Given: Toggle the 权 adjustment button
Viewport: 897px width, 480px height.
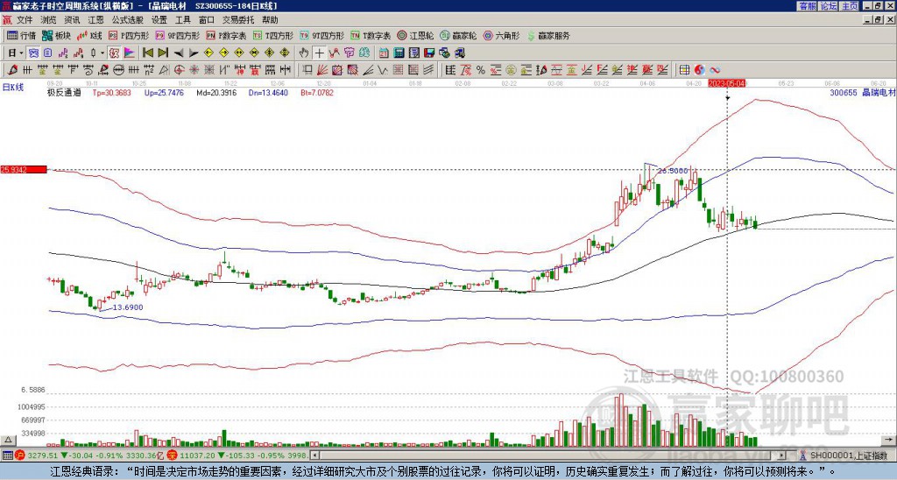Looking at the screenshot, I should coord(114,53).
